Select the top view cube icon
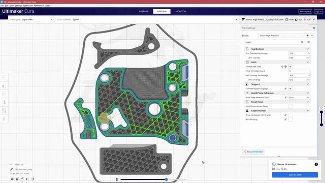325x183 pixels. 22,179
